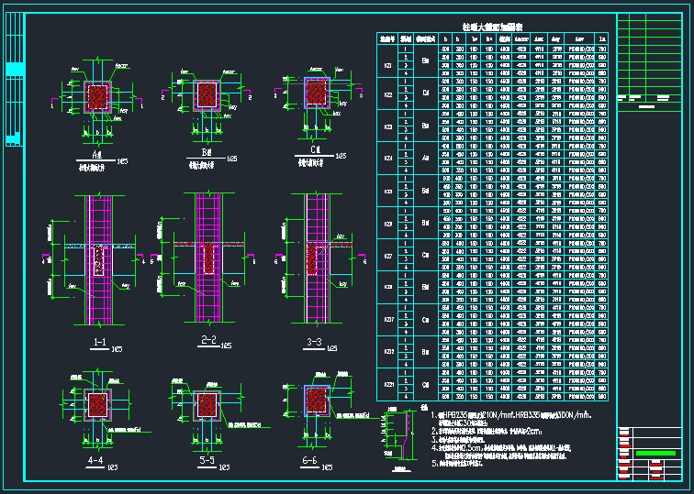
Task: Click the 3-3 section label
Action: coord(314,343)
